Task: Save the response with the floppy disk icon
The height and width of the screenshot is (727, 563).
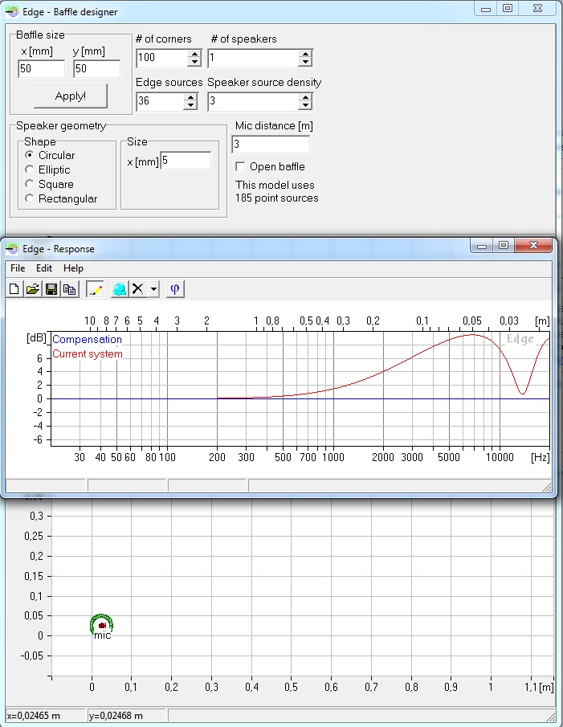Action: (x=51, y=289)
